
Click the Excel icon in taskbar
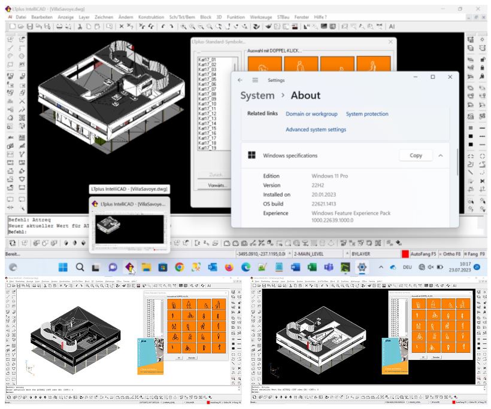tap(312, 267)
